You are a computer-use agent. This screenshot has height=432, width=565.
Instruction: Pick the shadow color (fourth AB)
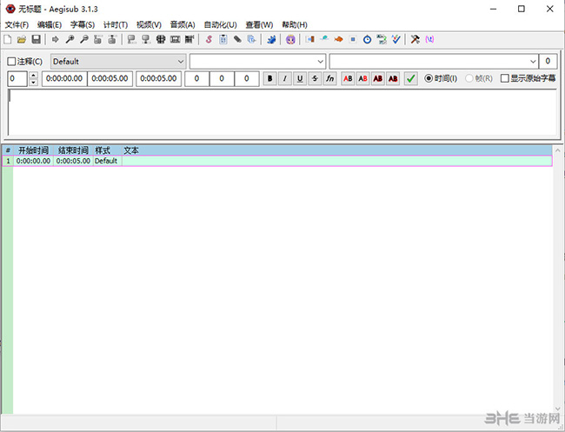point(393,78)
